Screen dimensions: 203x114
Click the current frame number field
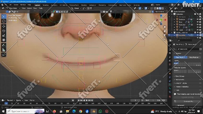[x=135, y=100]
